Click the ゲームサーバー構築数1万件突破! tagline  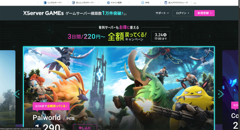click(94, 13)
